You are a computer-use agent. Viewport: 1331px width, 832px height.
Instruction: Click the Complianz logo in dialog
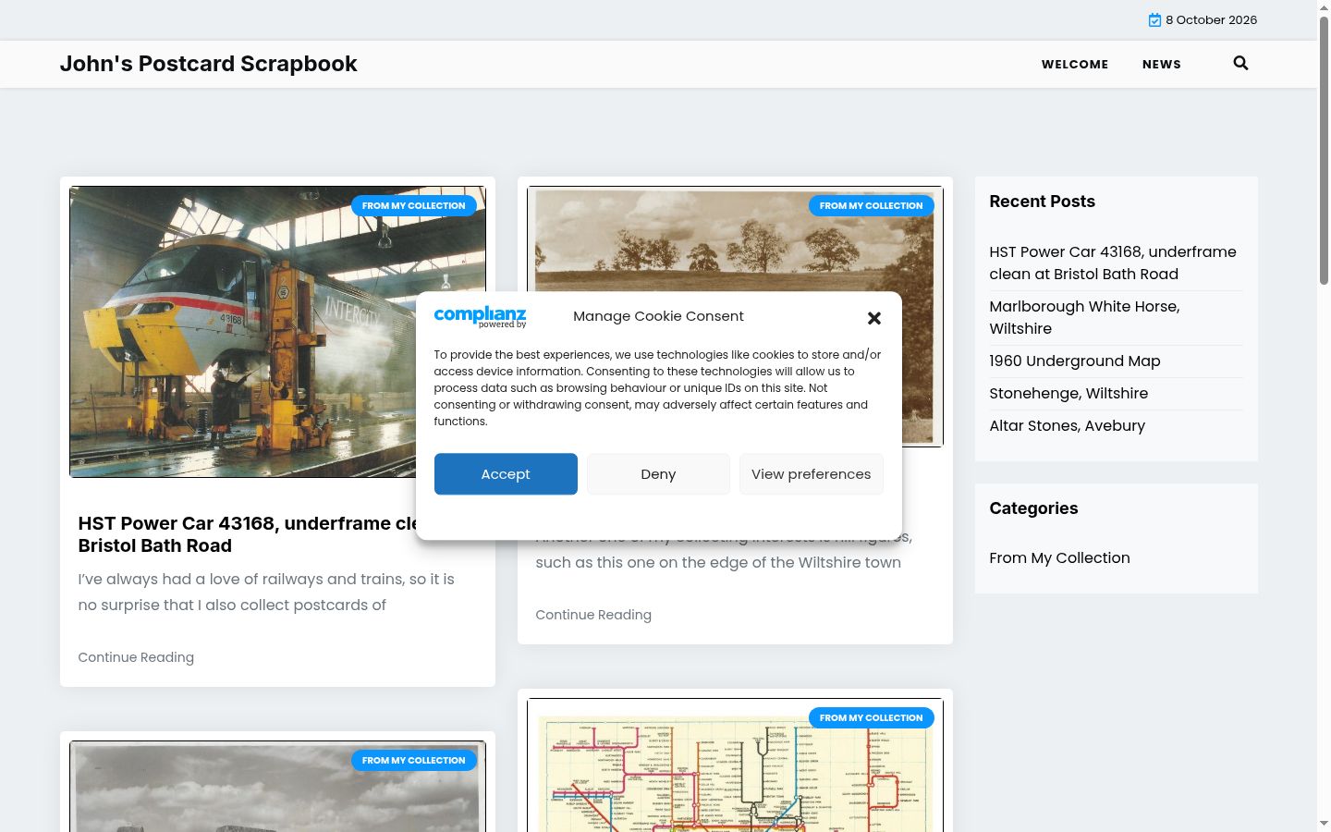point(481,316)
